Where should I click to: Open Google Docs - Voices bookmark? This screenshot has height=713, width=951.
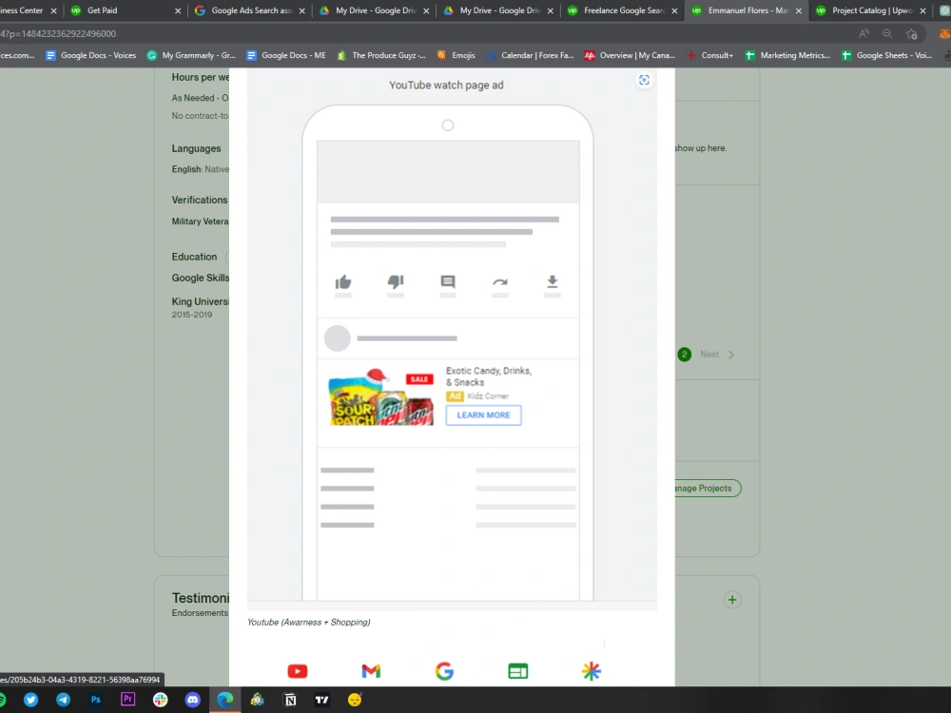[x=91, y=55]
